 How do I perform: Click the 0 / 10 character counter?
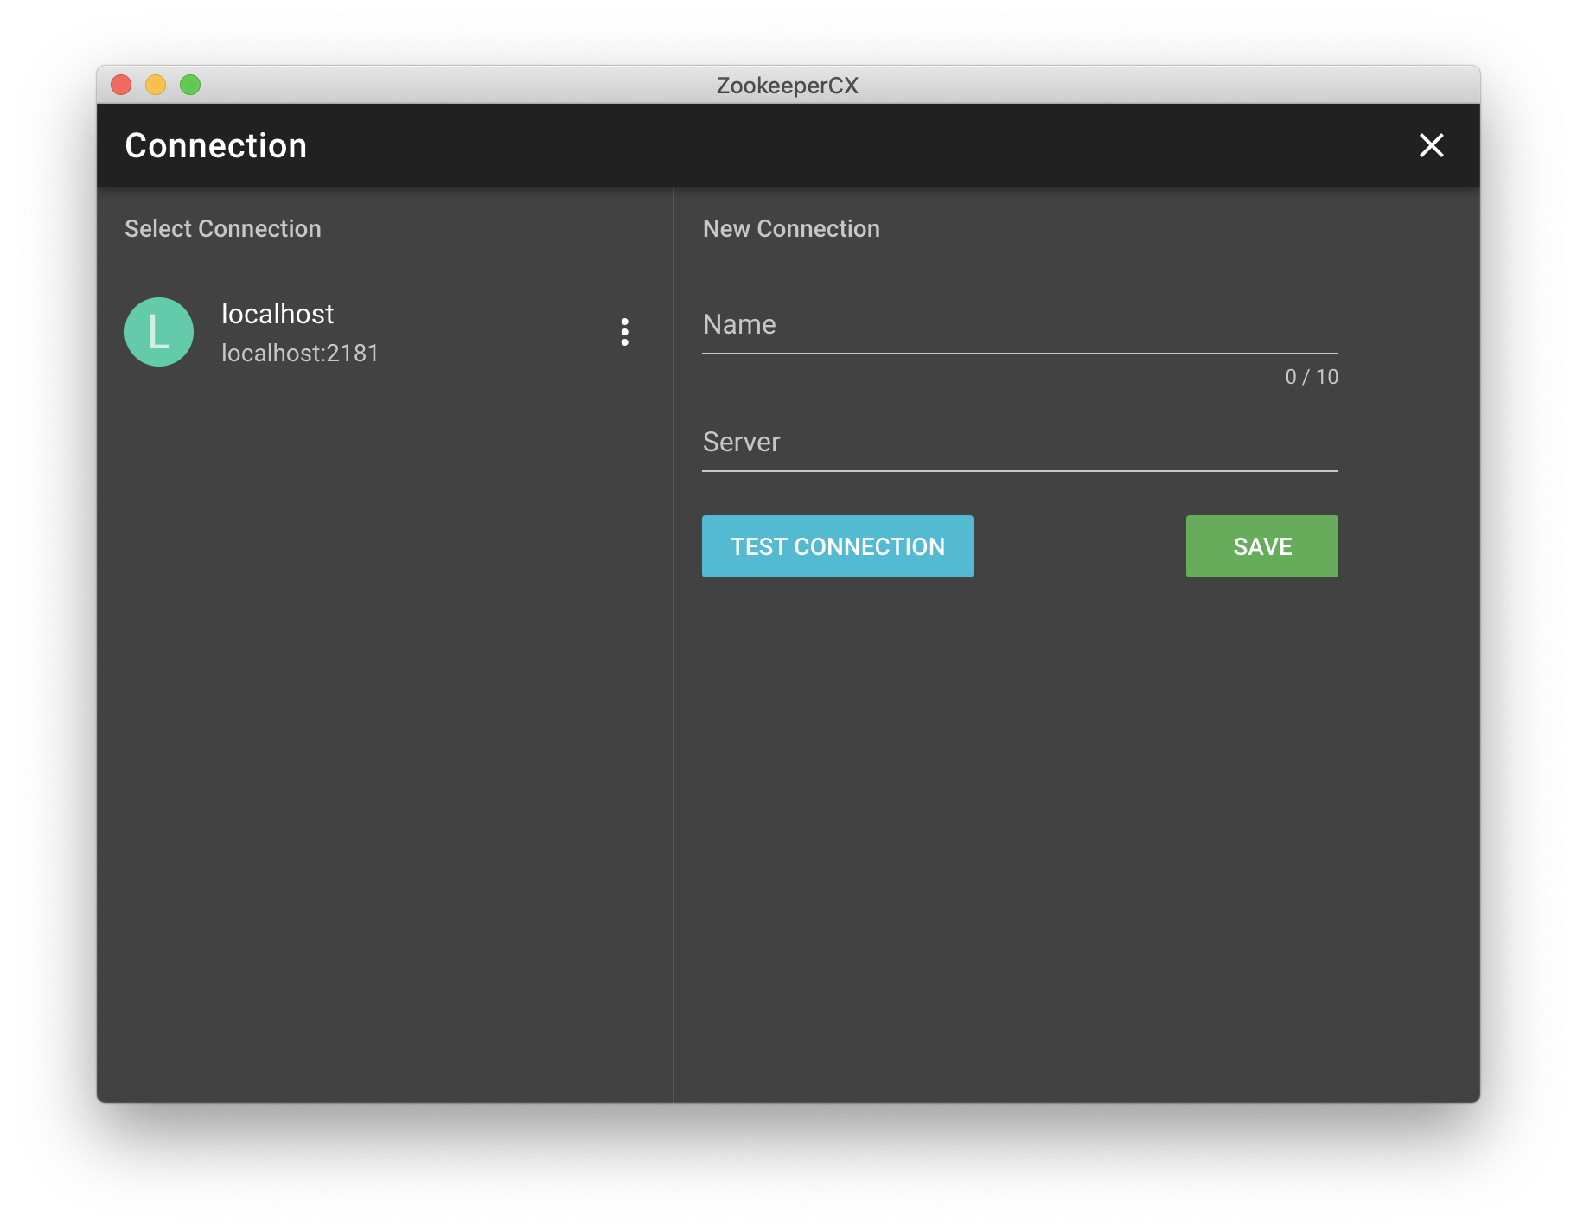[1311, 377]
